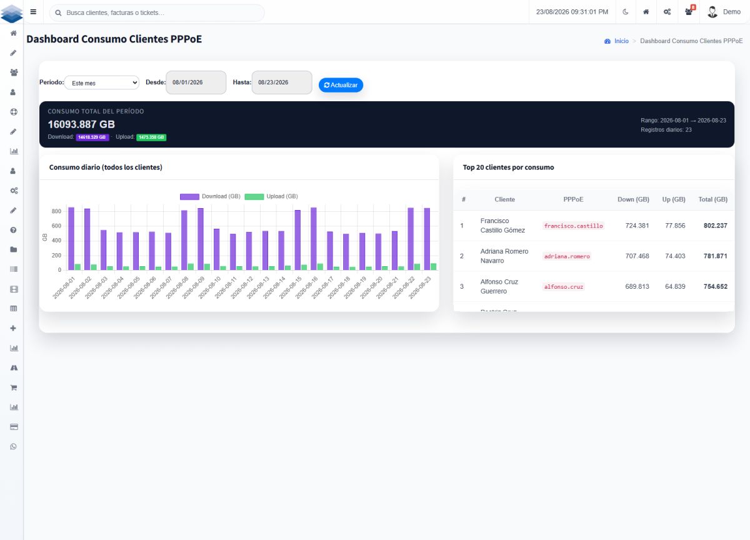Toggle Upload (GB) legend swatch
This screenshot has height=540, width=750.
(254, 196)
